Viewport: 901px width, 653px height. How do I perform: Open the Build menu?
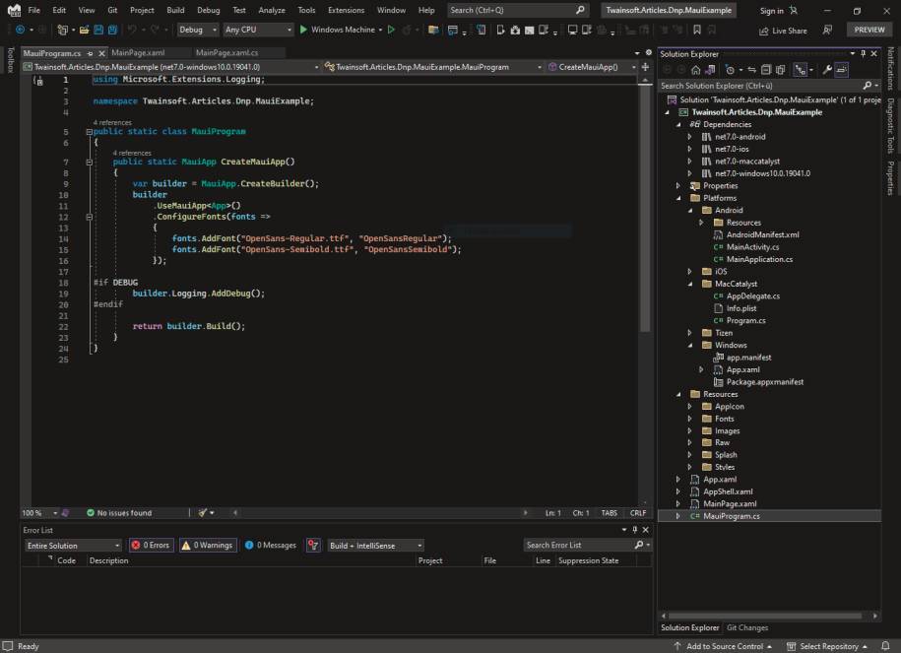click(175, 11)
